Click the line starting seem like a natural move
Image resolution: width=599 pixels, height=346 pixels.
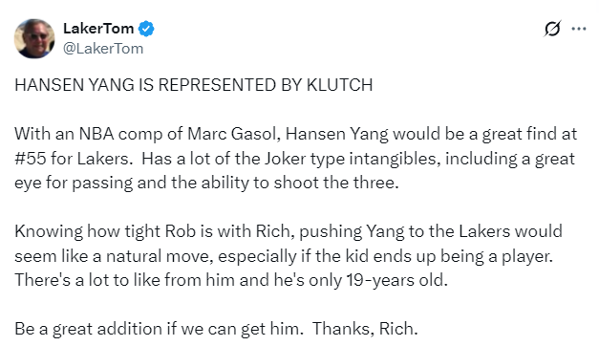click(284, 256)
